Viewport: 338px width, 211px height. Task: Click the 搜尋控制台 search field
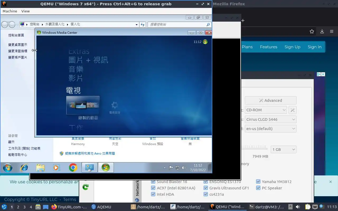coord(180,24)
